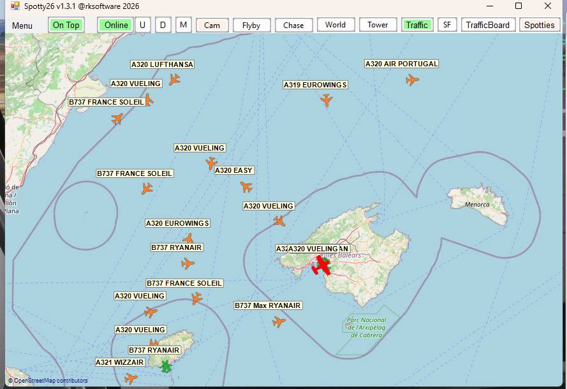This screenshot has height=389, width=567.
Task: Select the A320 AIR PORTUGAL plane icon
Action: point(412,80)
